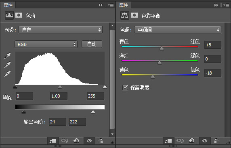The height and width of the screenshot is (148, 231).
Task: Collapse Levels panel with double-arrow icon
Action: [101, 5]
